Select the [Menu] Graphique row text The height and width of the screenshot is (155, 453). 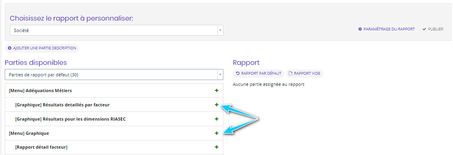coord(29,133)
